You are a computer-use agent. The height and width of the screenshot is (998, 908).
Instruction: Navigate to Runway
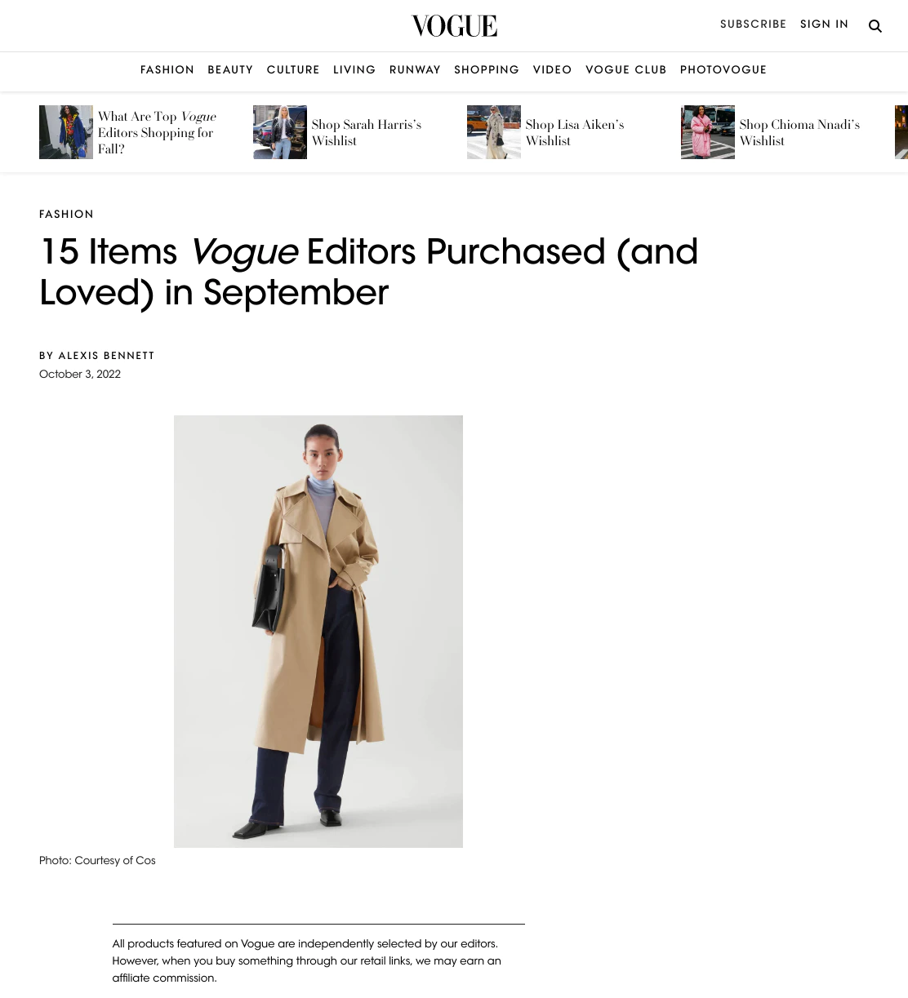click(415, 70)
